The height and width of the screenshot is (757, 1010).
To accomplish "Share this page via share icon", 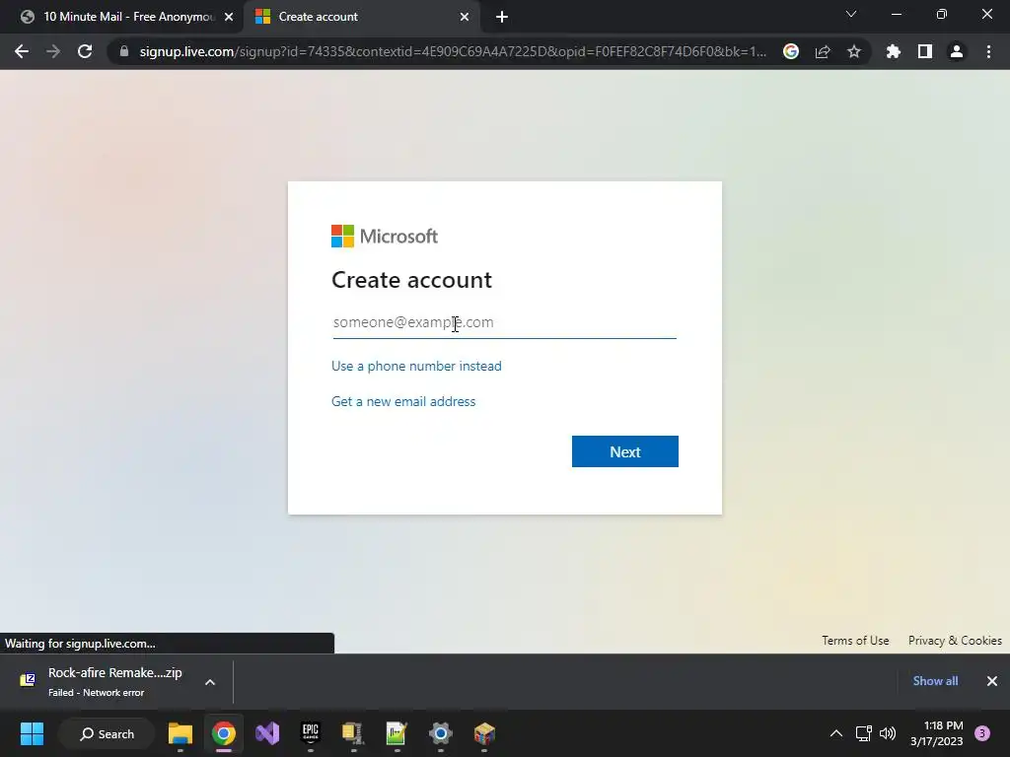I will (x=823, y=51).
